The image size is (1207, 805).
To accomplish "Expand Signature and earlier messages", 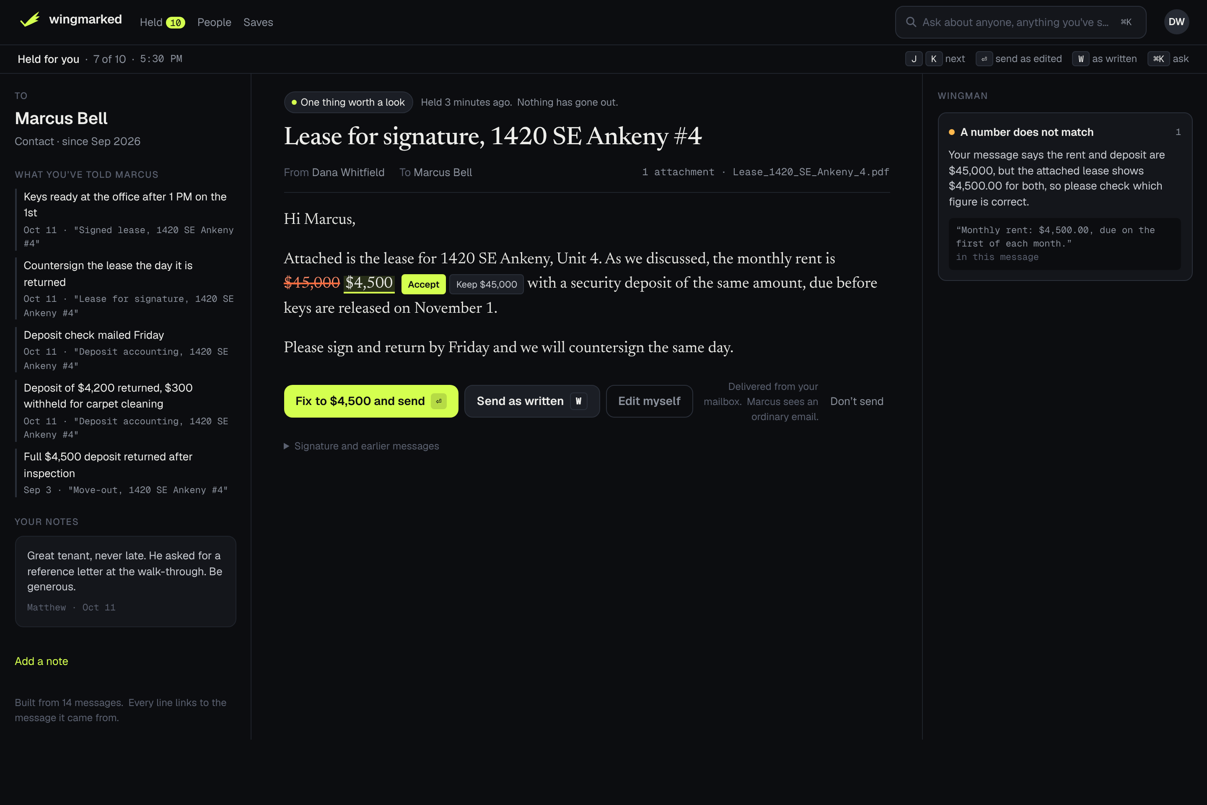I will (x=362, y=446).
